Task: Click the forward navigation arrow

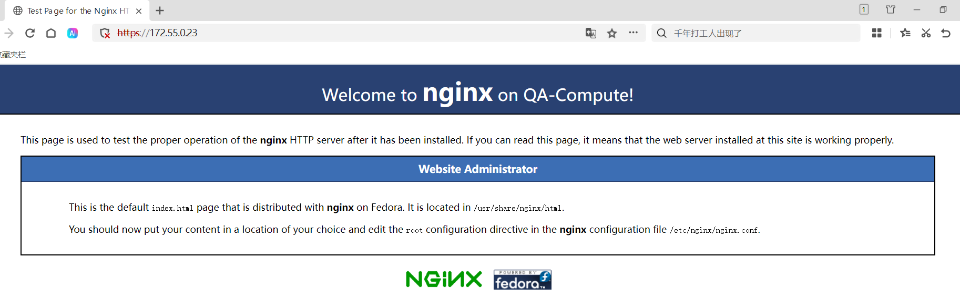Action: (9, 33)
